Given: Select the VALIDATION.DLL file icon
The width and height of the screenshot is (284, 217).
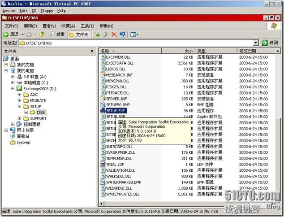Looking at the screenshot, I should click(103, 170).
